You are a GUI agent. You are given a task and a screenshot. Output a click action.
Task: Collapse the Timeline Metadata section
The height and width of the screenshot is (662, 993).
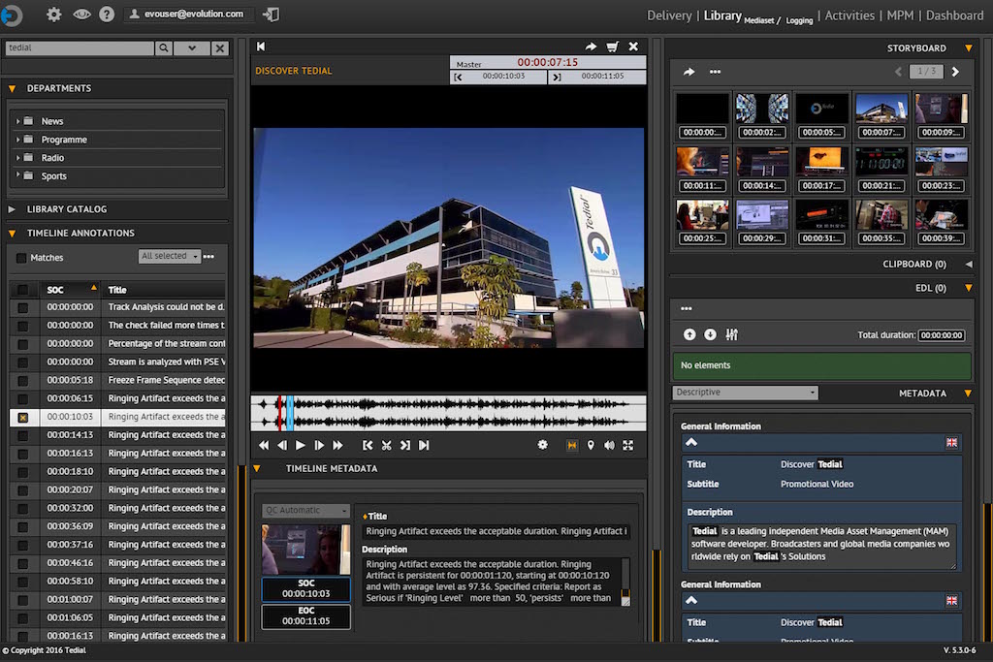pyautogui.click(x=256, y=469)
